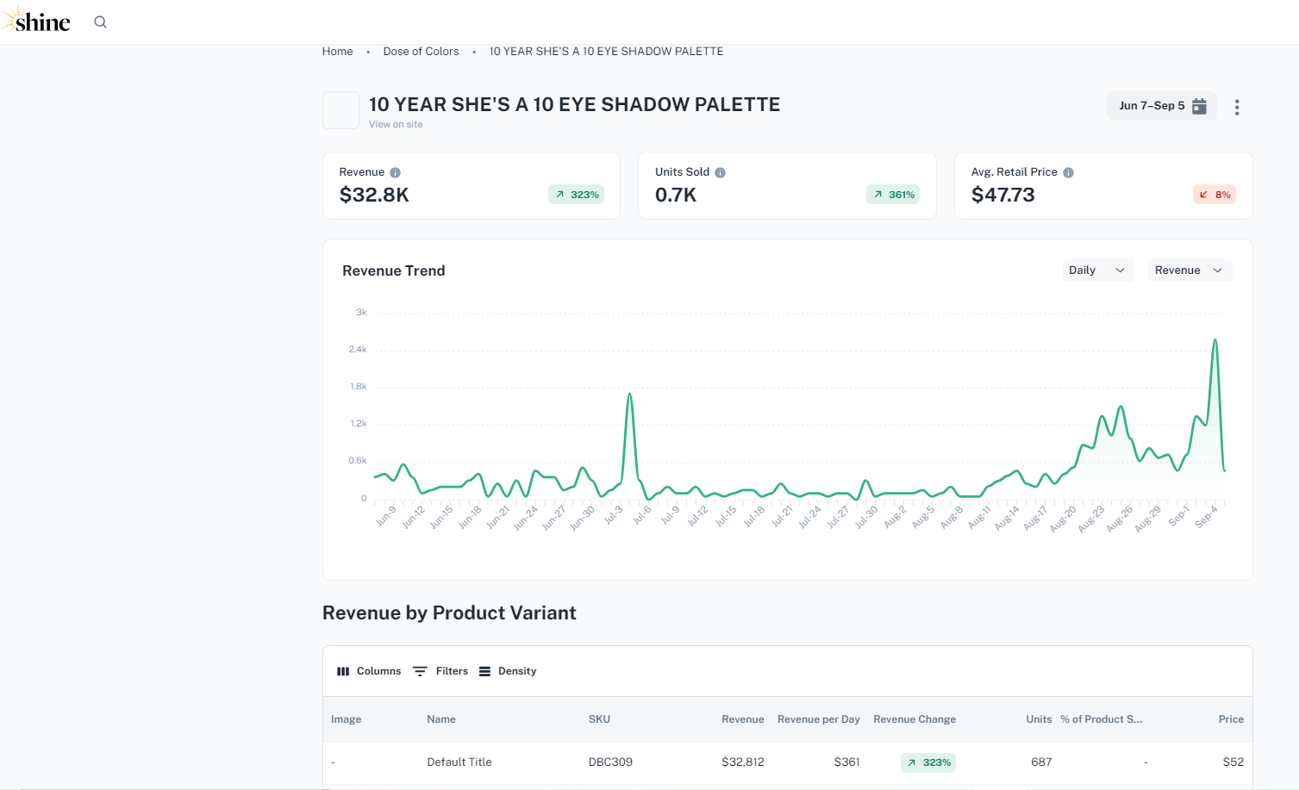Click the 8% decrease badge
The height and width of the screenshot is (790, 1299).
pyautogui.click(x=1215, y=195)
